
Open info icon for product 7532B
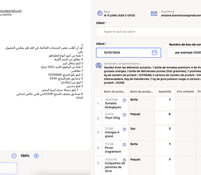click(x=124, y=145)
